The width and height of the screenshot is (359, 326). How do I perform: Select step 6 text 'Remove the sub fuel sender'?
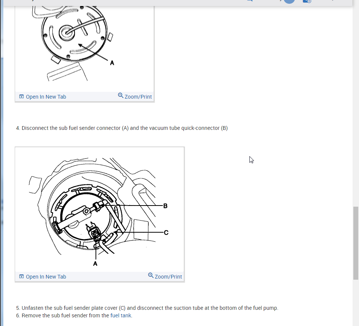point(55,315)
